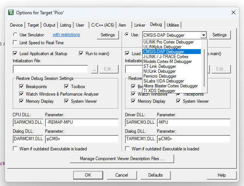Collapse the debugger selection dropdown arrow
This screenshot has height=186, width=244.
(203, 35)
